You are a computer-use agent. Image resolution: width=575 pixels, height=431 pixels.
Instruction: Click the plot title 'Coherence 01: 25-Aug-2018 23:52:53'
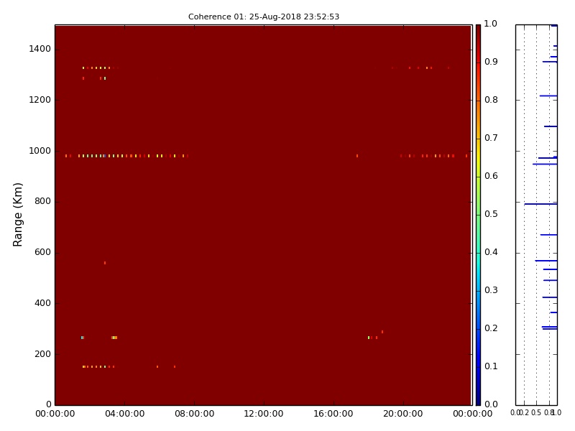pyautogui.click(x=264, y=17)
